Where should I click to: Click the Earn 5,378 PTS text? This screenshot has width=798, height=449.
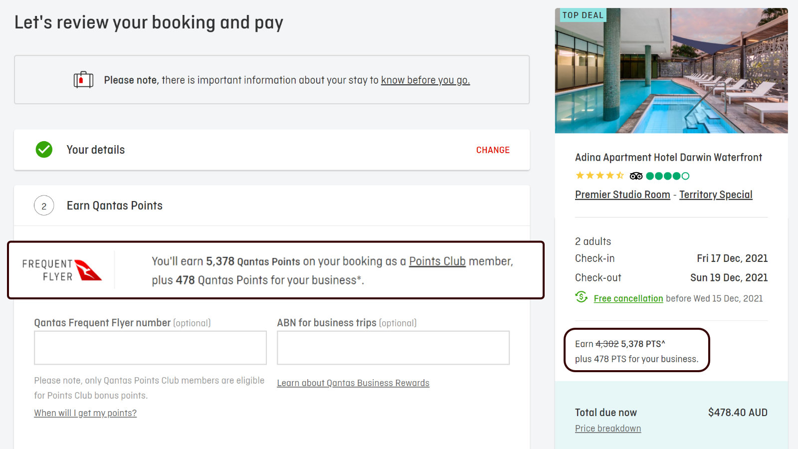click(620, 344)
